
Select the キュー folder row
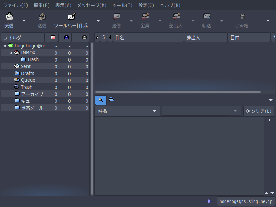coord(45,101)
